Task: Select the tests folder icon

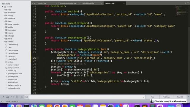Action: 7,39
